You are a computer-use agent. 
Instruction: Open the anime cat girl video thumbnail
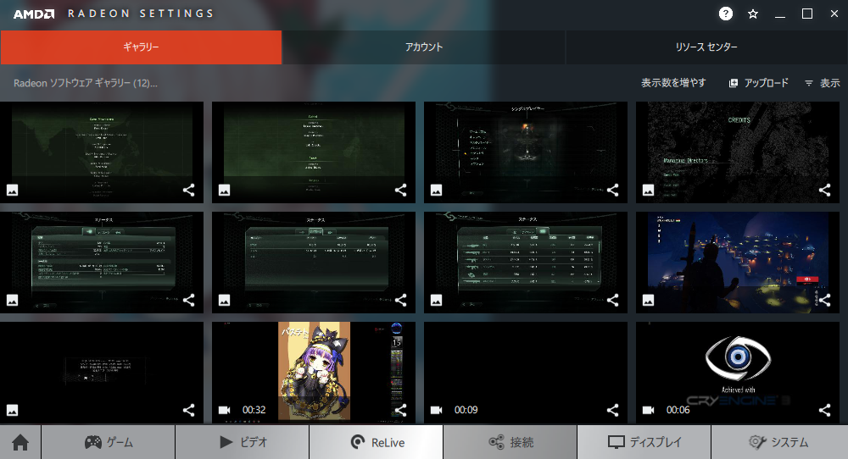tap(314, 373)
